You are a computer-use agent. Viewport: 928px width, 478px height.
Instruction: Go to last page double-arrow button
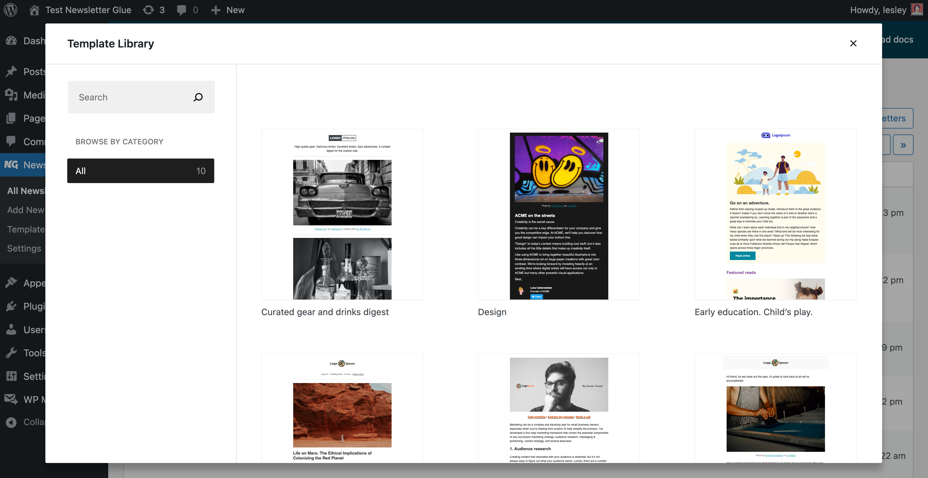[903, 145]
